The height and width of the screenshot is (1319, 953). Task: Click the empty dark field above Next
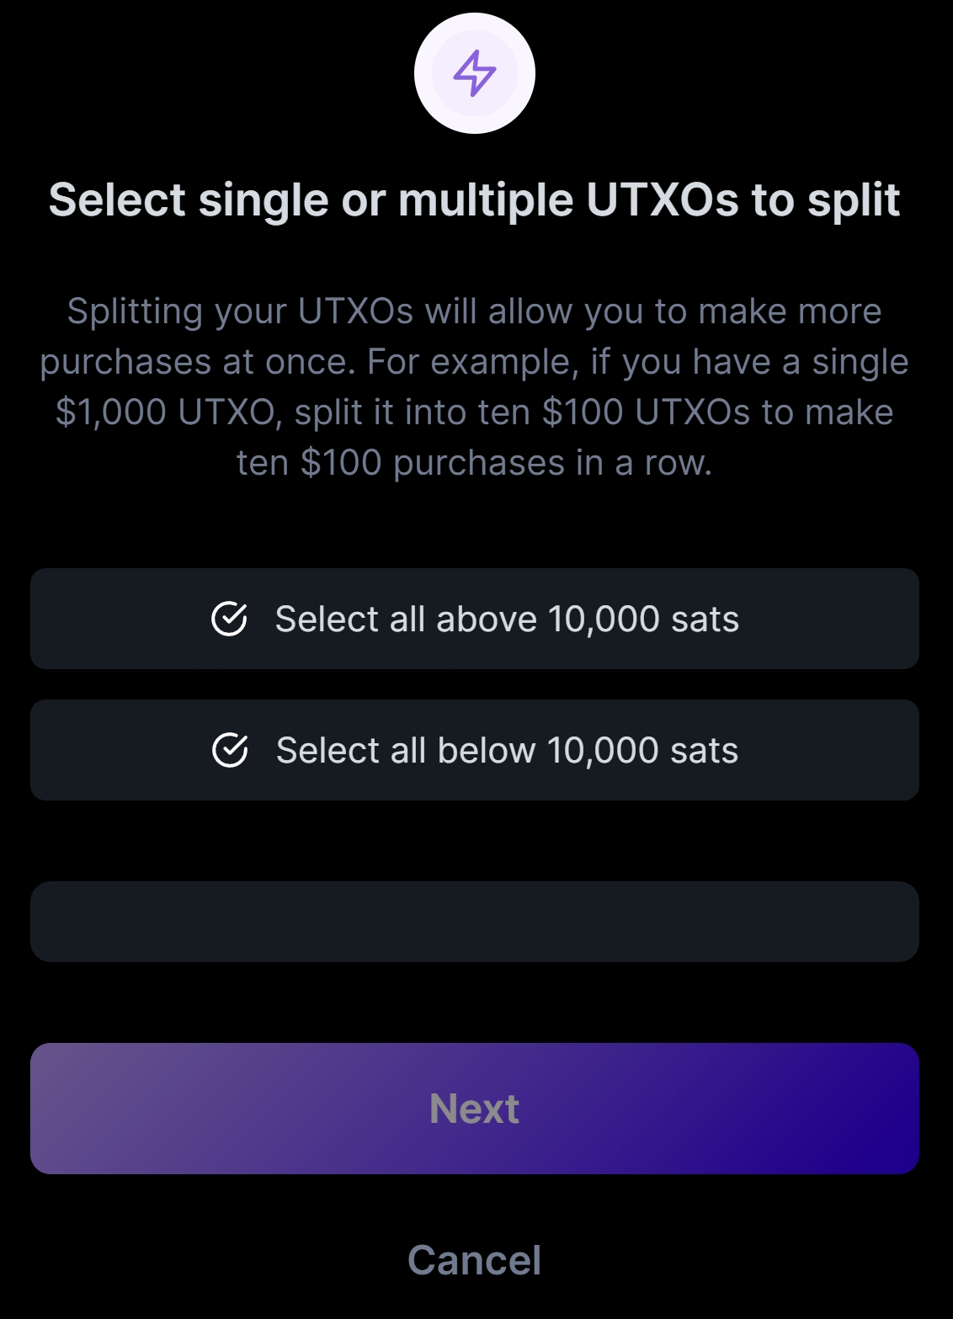[x=475, y=922]
